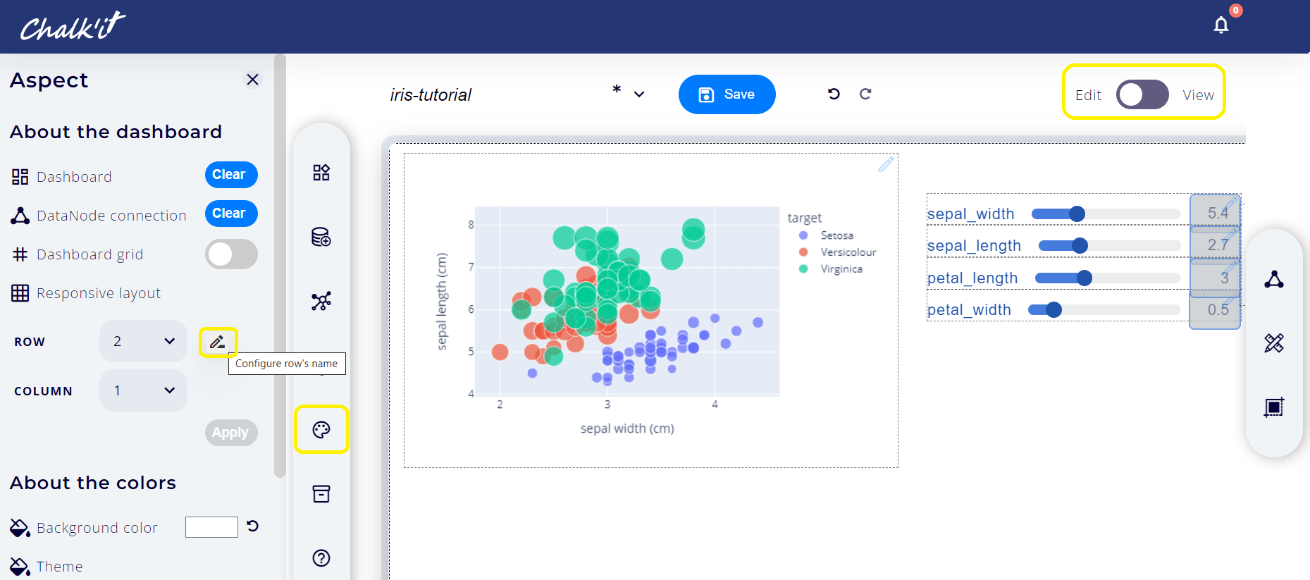Open the datanodes database icon
Image resolution: width=1310 pixels, height=580 pixels.
coord(321,237)
